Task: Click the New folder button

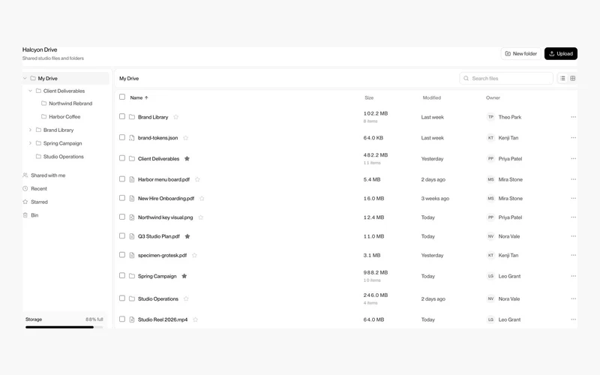Action: tap(521, 53)
